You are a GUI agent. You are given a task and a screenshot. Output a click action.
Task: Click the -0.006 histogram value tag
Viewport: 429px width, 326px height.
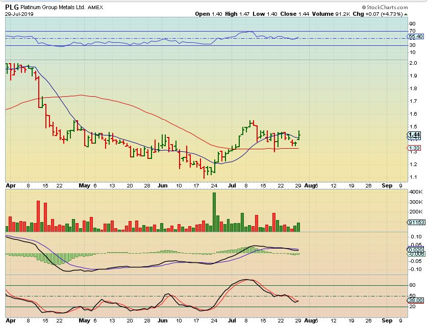pyautogui.click(x=416, y=254)
